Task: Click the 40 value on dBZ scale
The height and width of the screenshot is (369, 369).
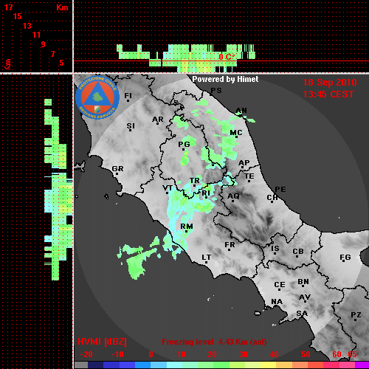Action: (x=275, y=354)
